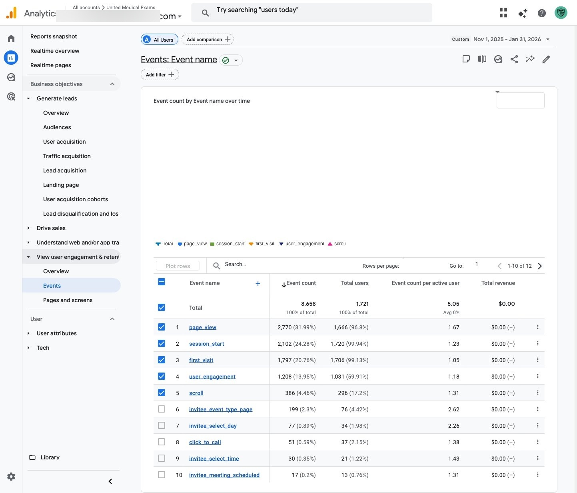The height and width of the screenshot is (493, 577).
Task: Open the invitee_meeting_scheduled event link
Action: click(224, 475)
